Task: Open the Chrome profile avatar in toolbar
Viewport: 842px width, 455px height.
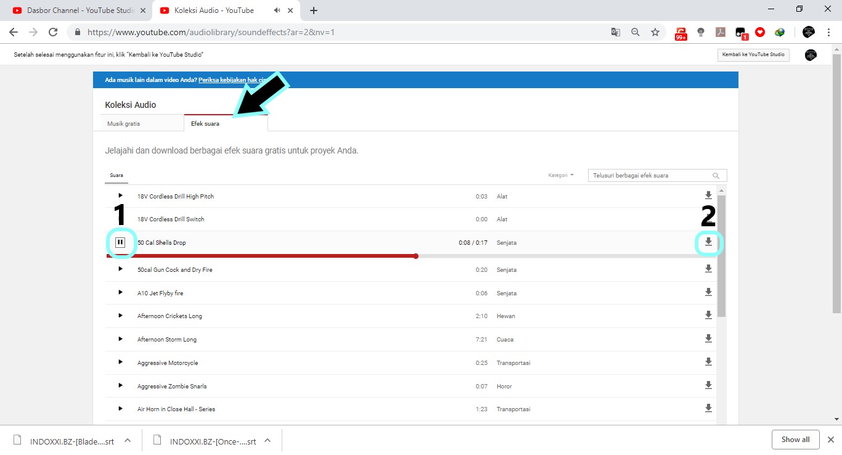Action: [809, 32]
